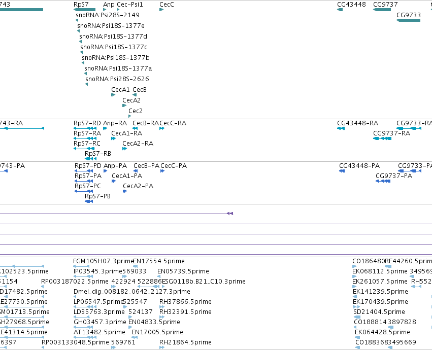Click the CG43448 gene label
Screen dimensions: 432x350
[x=351, y=5]
